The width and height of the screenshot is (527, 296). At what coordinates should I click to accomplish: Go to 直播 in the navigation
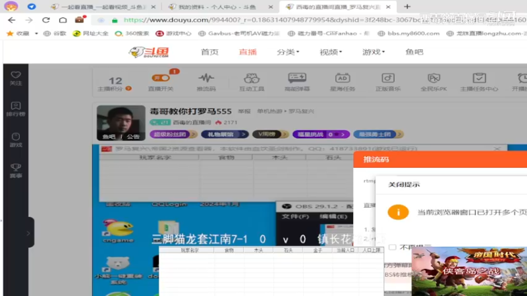click(x=248, y=52)
